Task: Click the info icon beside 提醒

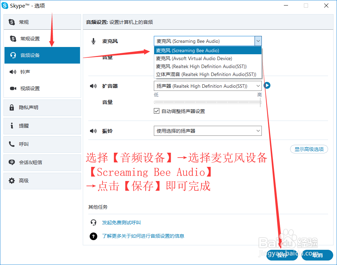Action: [12, 125]
